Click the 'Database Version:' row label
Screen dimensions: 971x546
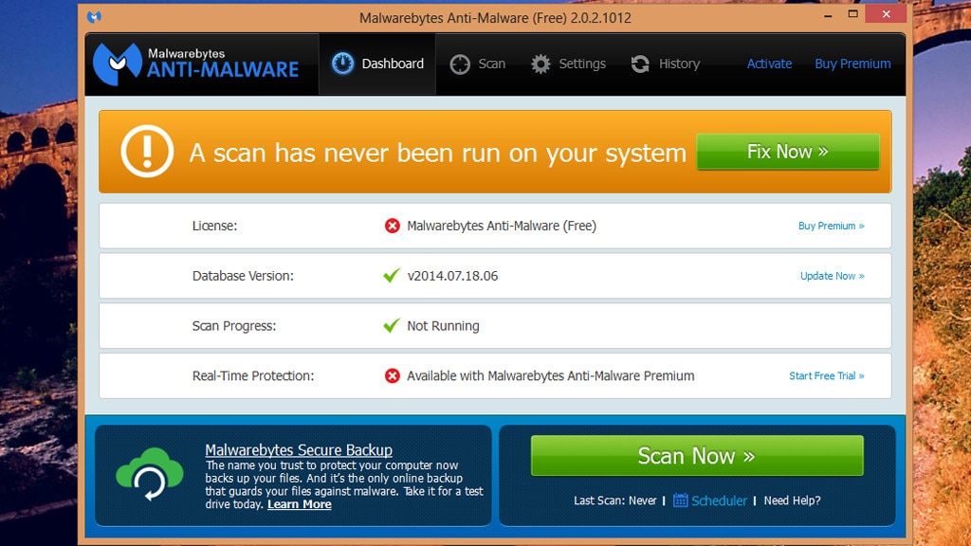[243, 276]
